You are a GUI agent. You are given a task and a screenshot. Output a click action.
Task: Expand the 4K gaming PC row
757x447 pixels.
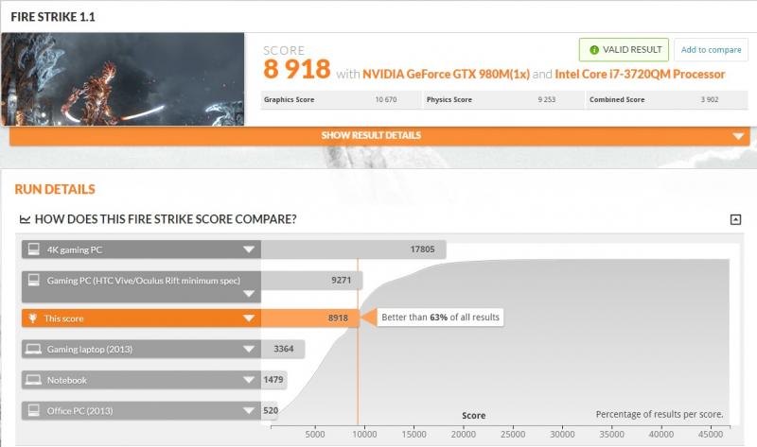pyautogui.click(x=249, y=249)
